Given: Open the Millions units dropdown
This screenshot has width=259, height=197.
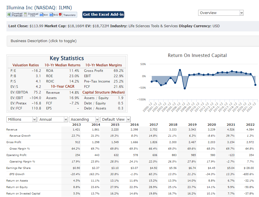Looking at the screenshot, I should (x=21, y=120).
